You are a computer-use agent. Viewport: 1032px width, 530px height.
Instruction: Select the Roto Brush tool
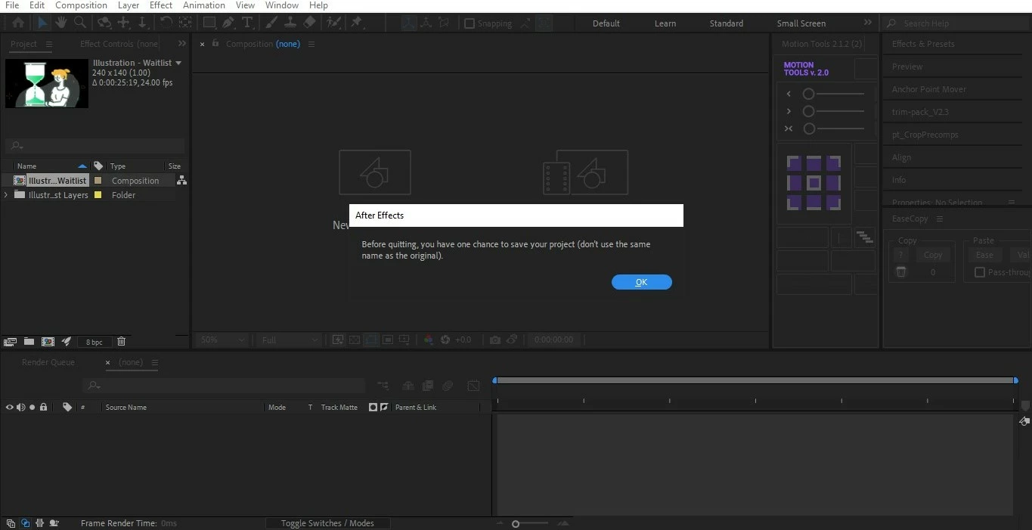pyautogui.click(x=333, y=23)
